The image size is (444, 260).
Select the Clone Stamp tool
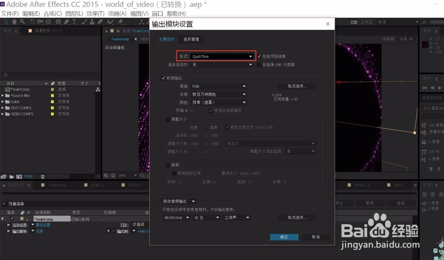point(92,22)
